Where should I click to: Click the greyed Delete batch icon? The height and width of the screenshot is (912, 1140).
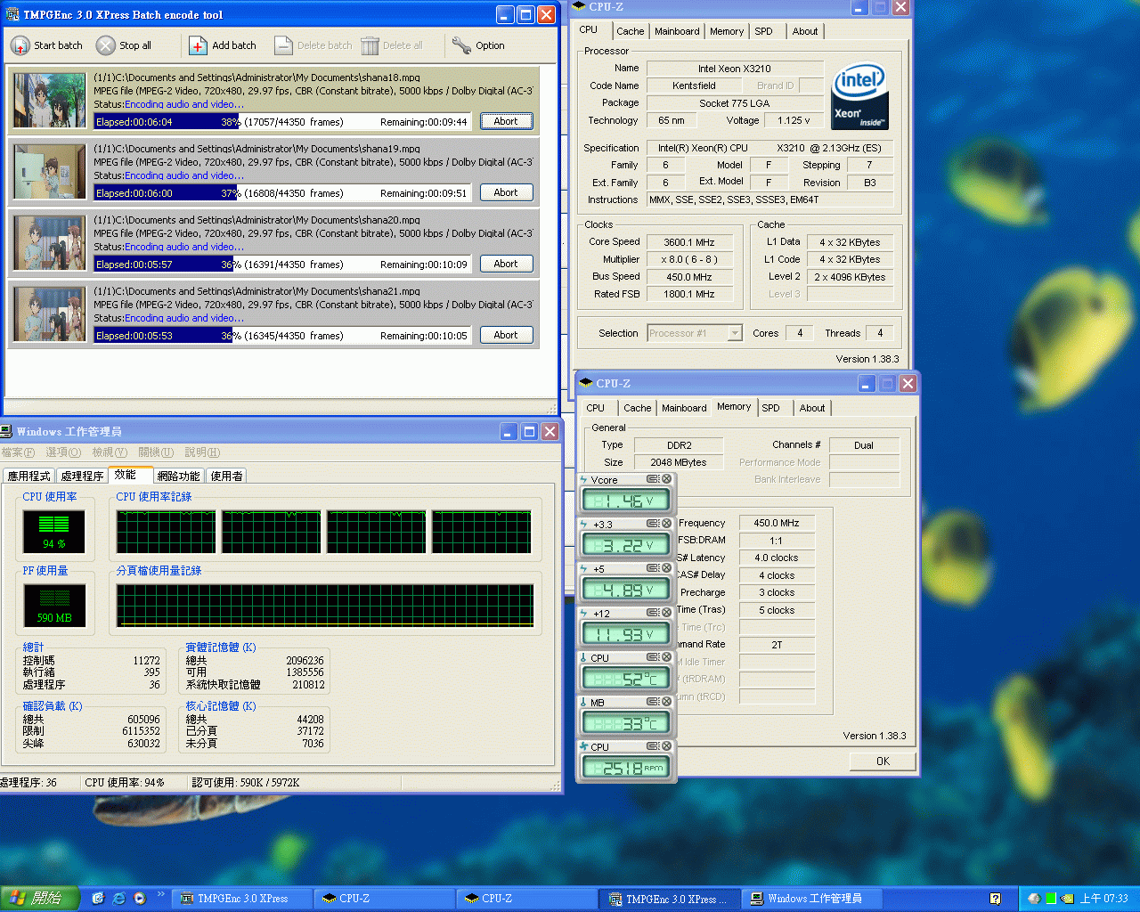click(x=283, y=45)
